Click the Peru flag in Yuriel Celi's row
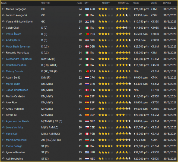The height and width of the screenshot is (162, 178). (x=87, y=134)
